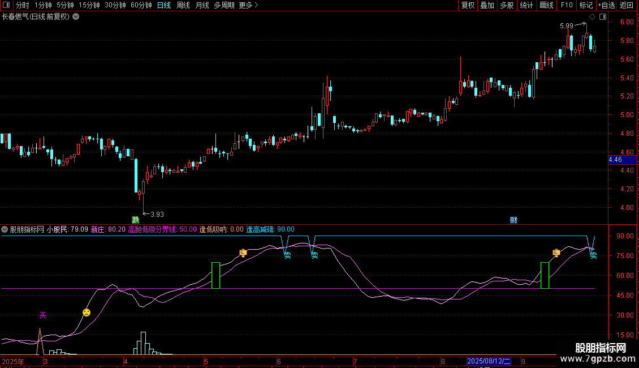Click the diamond marker icon above the chart
Image resolution: width=639 pixels, height=368 pixels.
click(x=592, y=17)
